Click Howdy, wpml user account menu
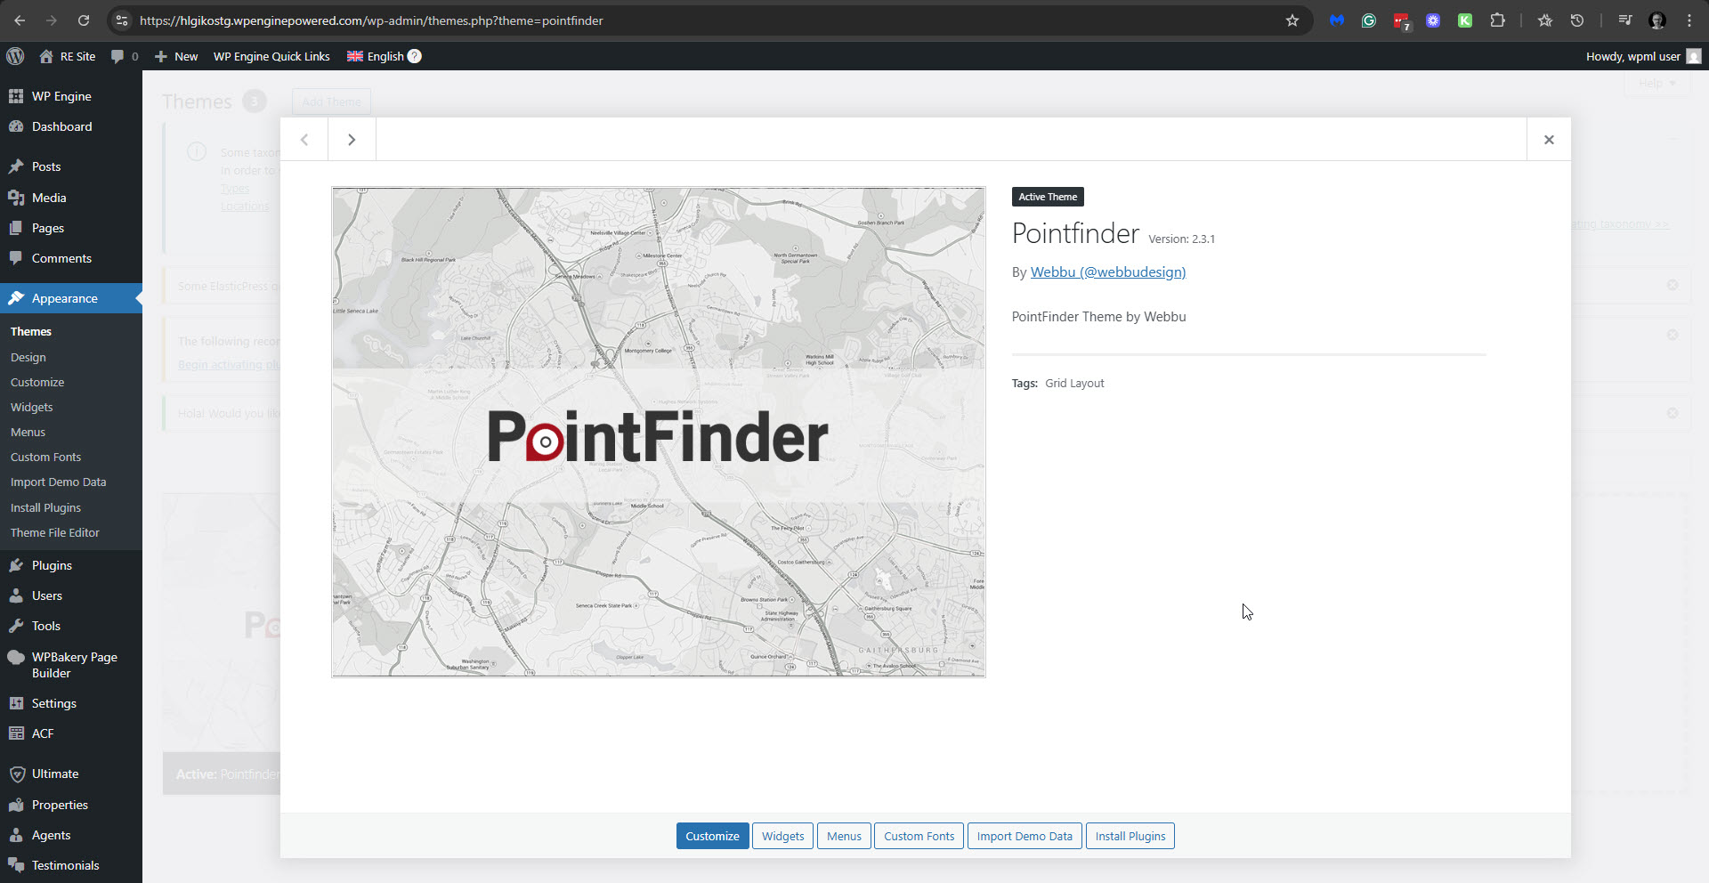 tap(1643, 56)
